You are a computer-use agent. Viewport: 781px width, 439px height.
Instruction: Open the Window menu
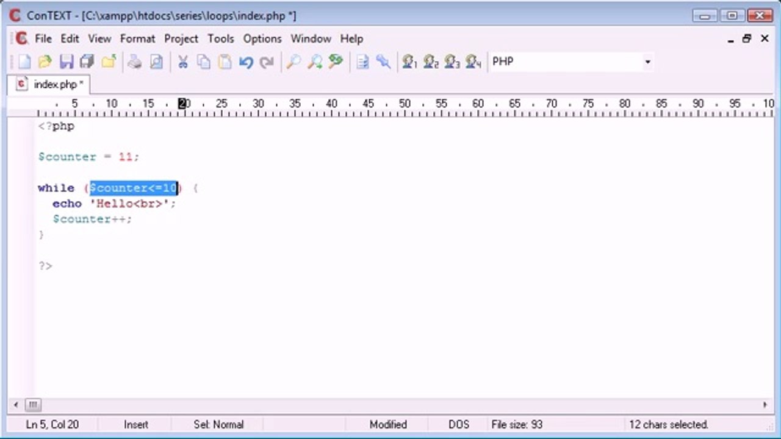pyautogui.click(x=311, y=38)
